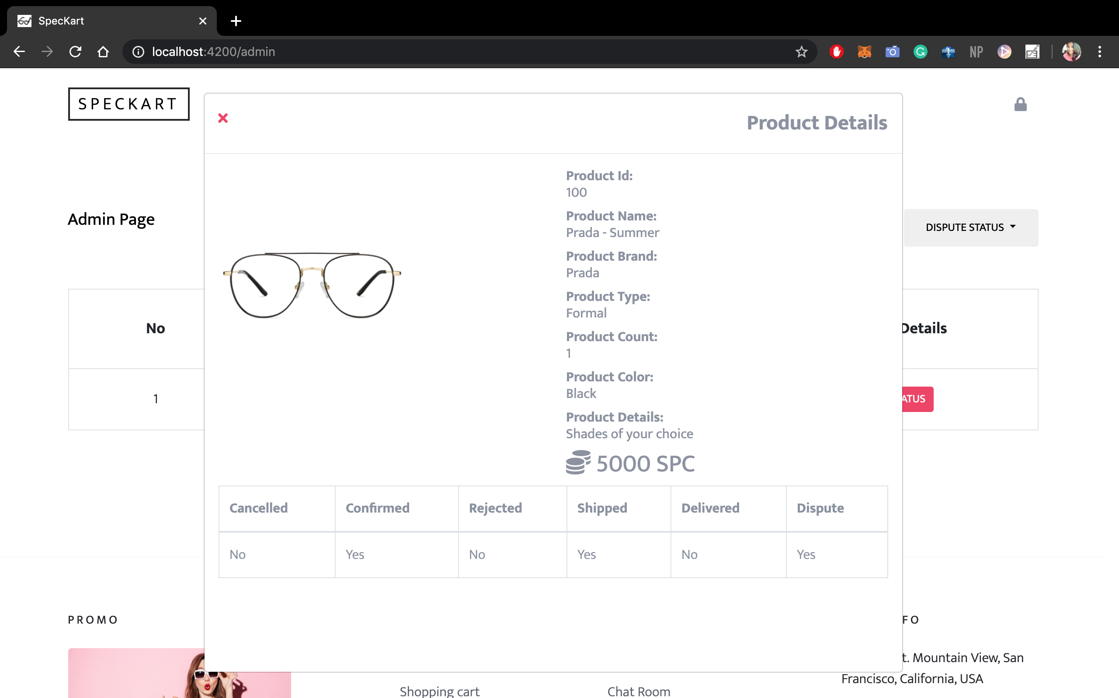The width and height of the screenshot is (1119, 698).
Task: Open a new browser tab
Action: [236, 21]
